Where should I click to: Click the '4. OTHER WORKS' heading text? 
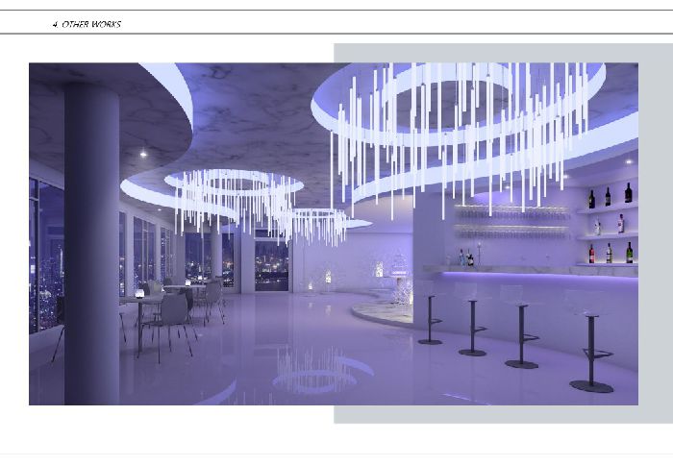(x=87, y=24)
